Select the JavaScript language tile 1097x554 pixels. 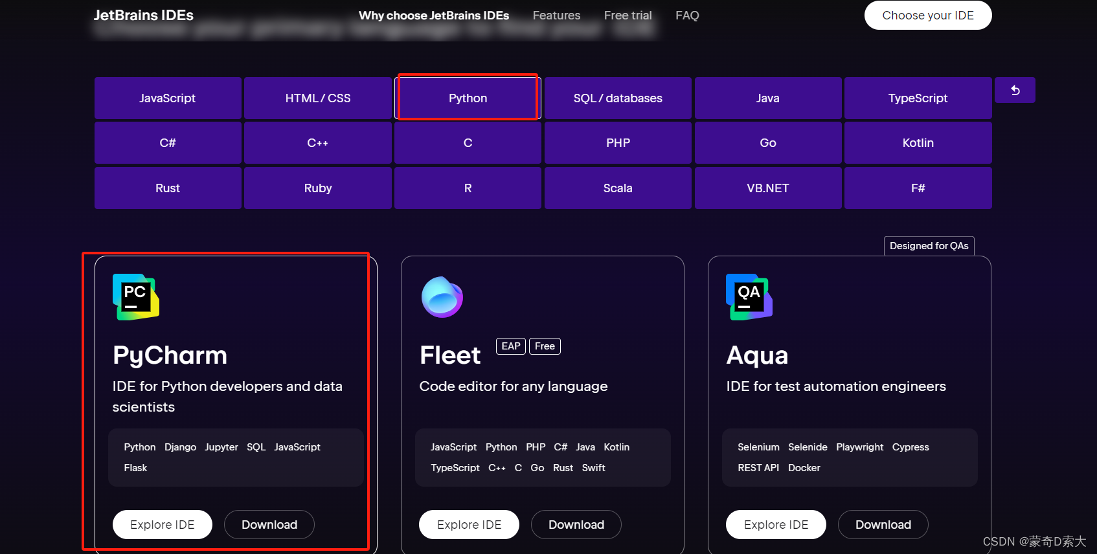click(168, 98)
